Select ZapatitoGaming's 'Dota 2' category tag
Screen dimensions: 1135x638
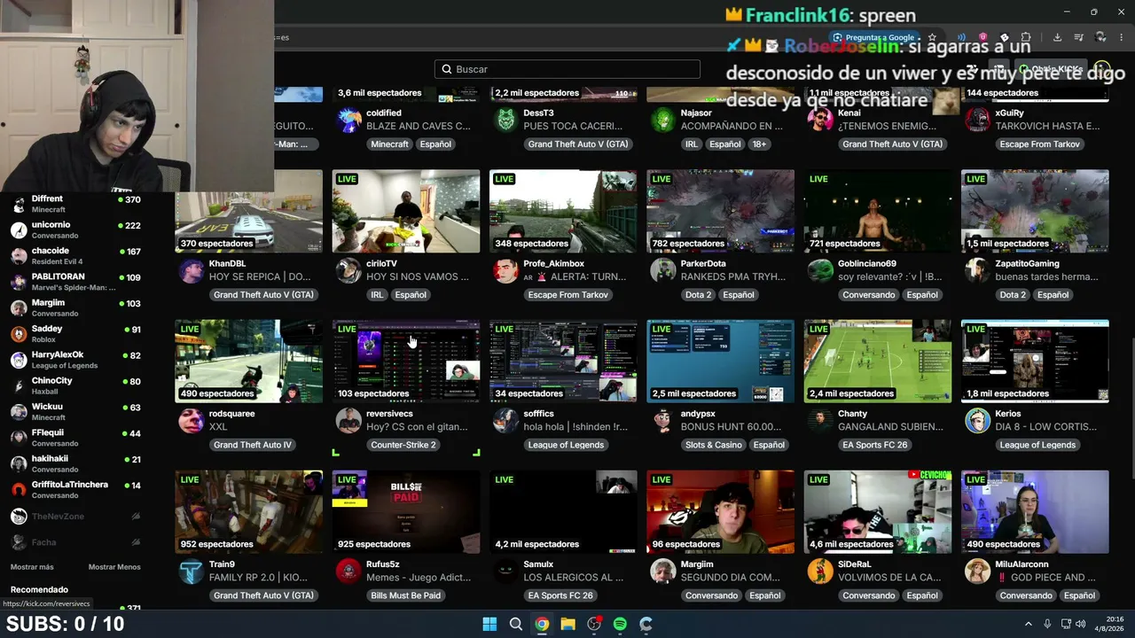(1013, 295)
